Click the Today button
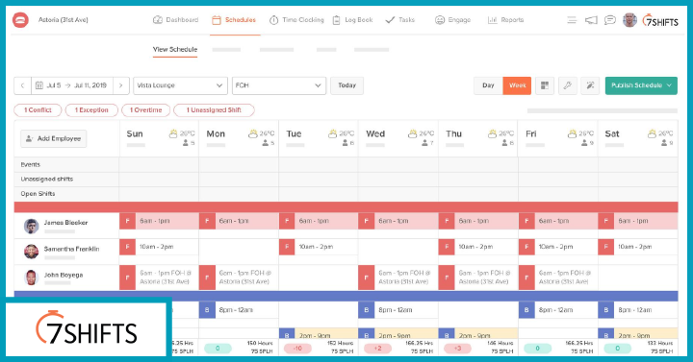The image size is (693, 362). tap(346, 85)
